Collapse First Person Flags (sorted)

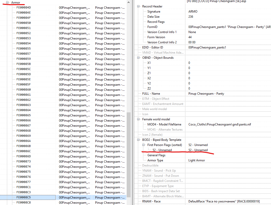(x=144, y=145)
